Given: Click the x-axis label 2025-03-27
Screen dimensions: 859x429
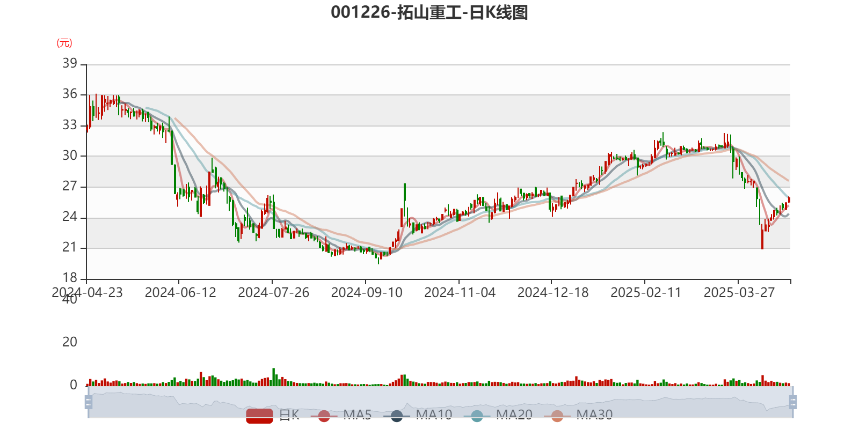Looking at the screenshot, I should (739, 293).
